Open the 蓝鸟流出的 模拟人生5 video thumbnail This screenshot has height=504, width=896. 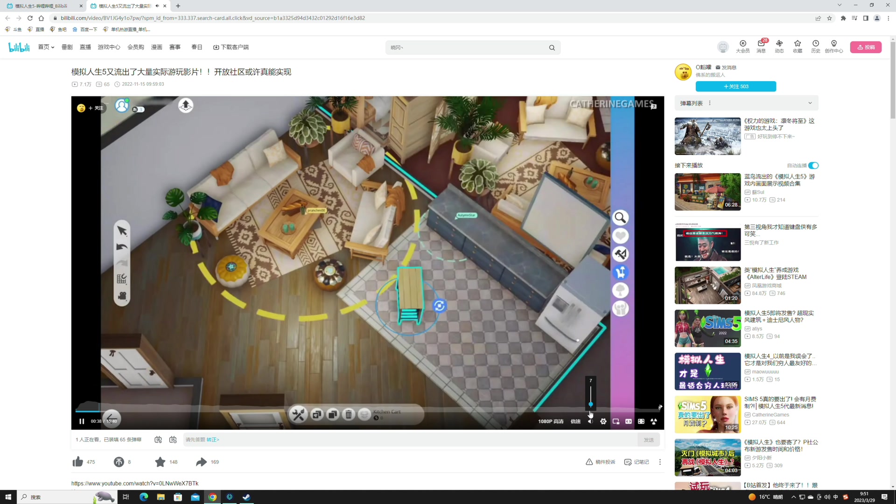(x=707, y=192)
